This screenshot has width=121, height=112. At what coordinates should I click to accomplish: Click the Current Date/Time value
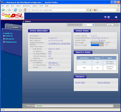point(100,38)
